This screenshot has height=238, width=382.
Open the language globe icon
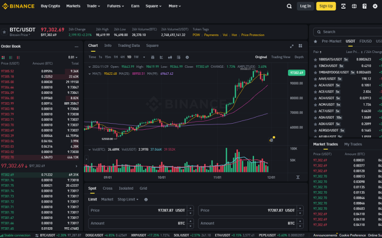tap(354, 6)
